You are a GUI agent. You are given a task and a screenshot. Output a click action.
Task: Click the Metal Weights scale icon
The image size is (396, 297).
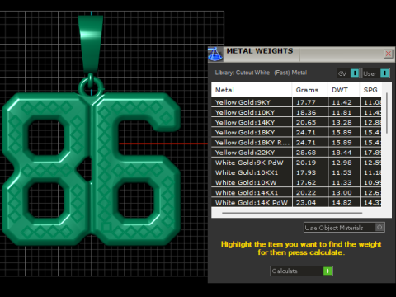(215, 54)
